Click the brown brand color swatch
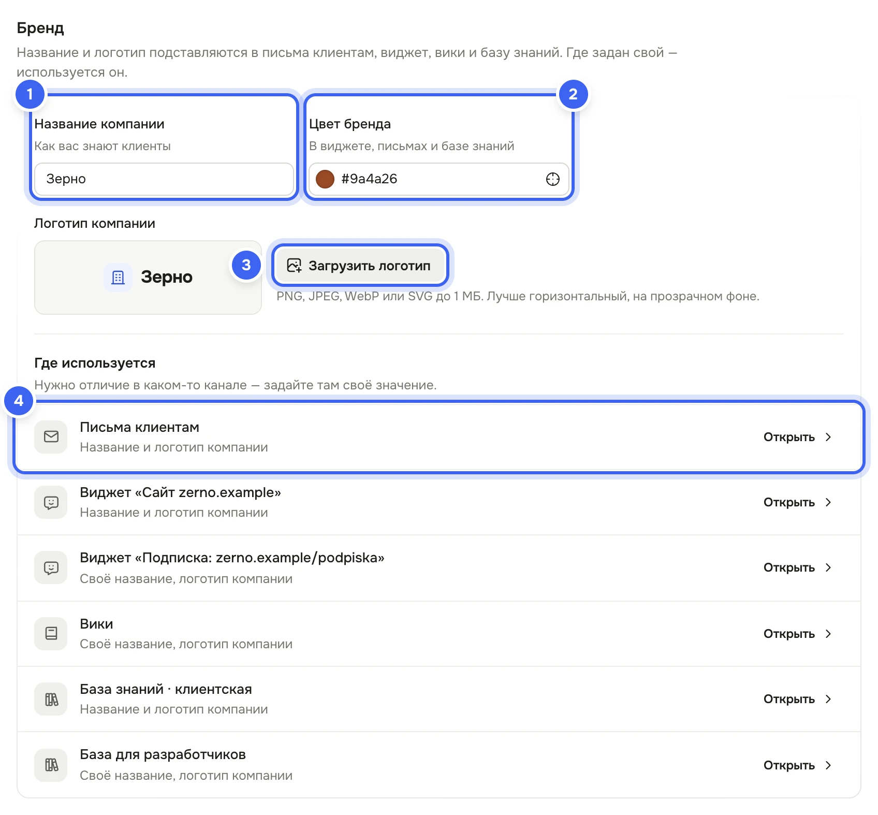This screenshot has height=815, width=878. pos(325,179)
